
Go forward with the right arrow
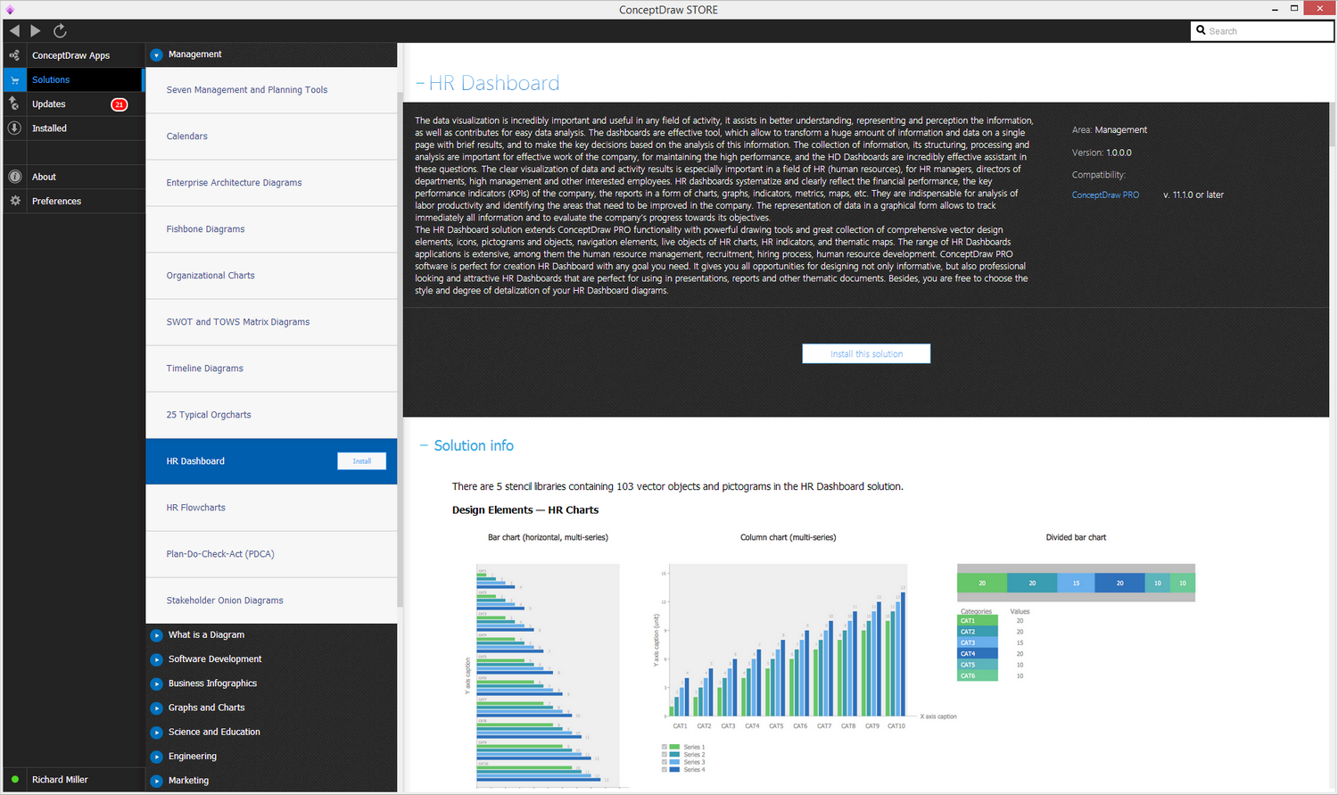tap(36, 30)
